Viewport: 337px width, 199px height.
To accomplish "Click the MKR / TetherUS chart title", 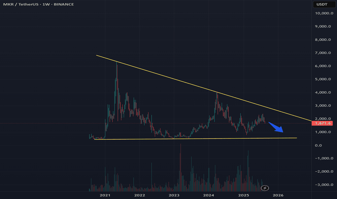I will (38, 4).
